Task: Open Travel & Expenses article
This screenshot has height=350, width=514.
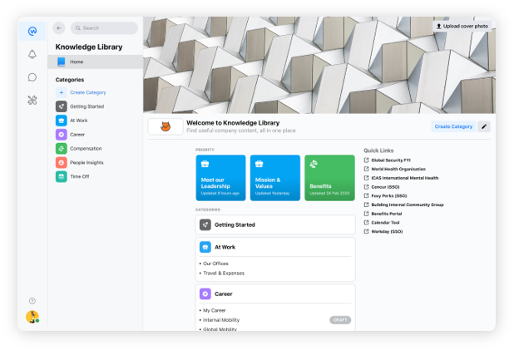Action: point(224,273)
